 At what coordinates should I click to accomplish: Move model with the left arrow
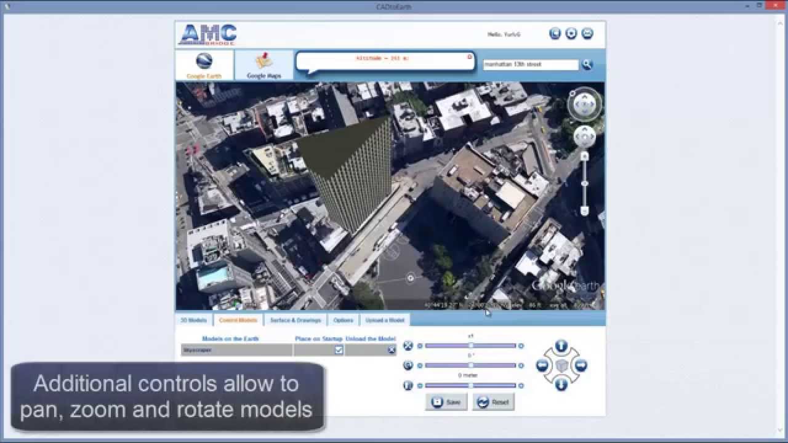pos(542,365)
